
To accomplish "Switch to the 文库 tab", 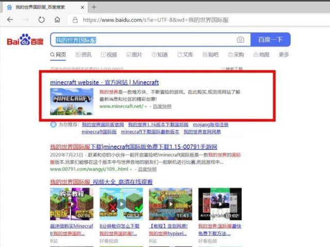I will pyautogui.click(x=185, y=55).
